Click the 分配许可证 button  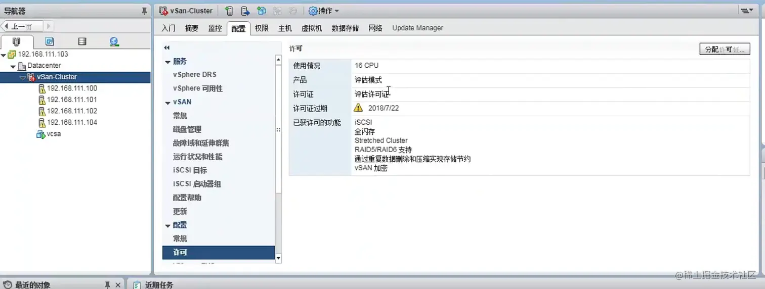click(x=725, y=49)
